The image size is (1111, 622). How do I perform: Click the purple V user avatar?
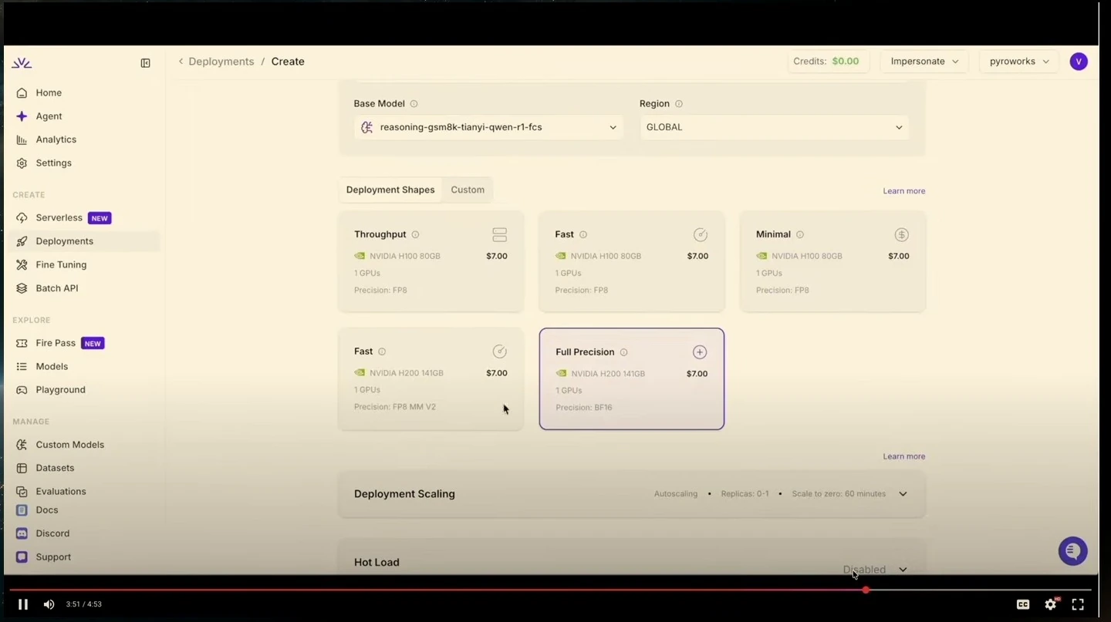(1079, 62)
